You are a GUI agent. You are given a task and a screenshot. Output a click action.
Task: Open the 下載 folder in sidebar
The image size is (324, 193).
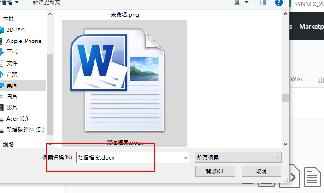(x=12, y=52)
